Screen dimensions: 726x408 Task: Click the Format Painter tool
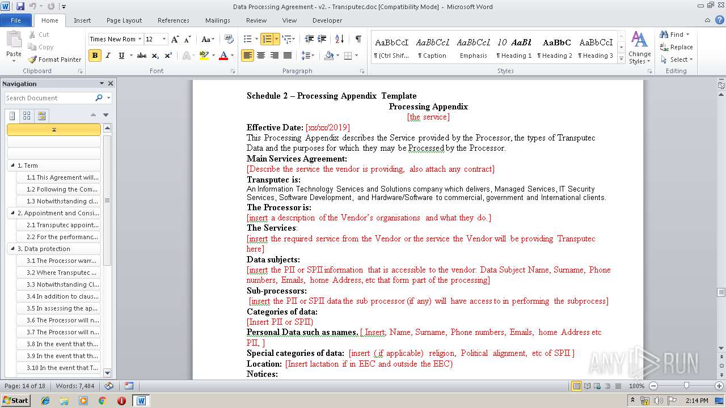[54, 59]
